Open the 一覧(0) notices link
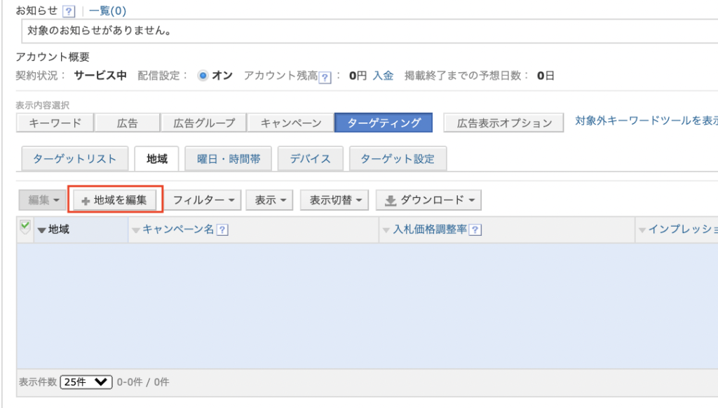Image resolution: width=718 pixels, height=408 pixels. (x=107, y=11)
